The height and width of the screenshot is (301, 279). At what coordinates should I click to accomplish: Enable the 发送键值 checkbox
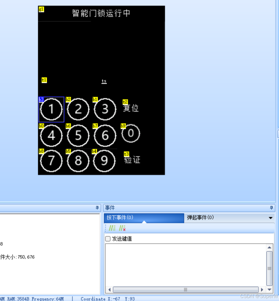pos(108,239)
